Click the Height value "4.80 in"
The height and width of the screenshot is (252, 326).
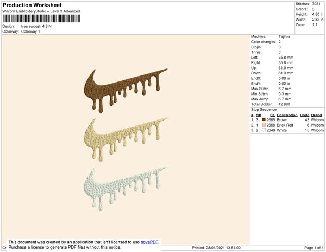(318, 14)
